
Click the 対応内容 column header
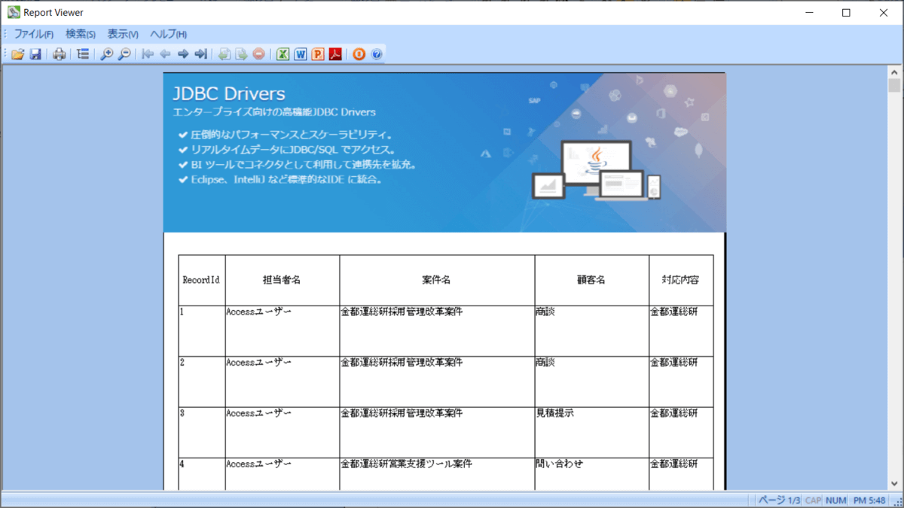[x=681, y=280]
